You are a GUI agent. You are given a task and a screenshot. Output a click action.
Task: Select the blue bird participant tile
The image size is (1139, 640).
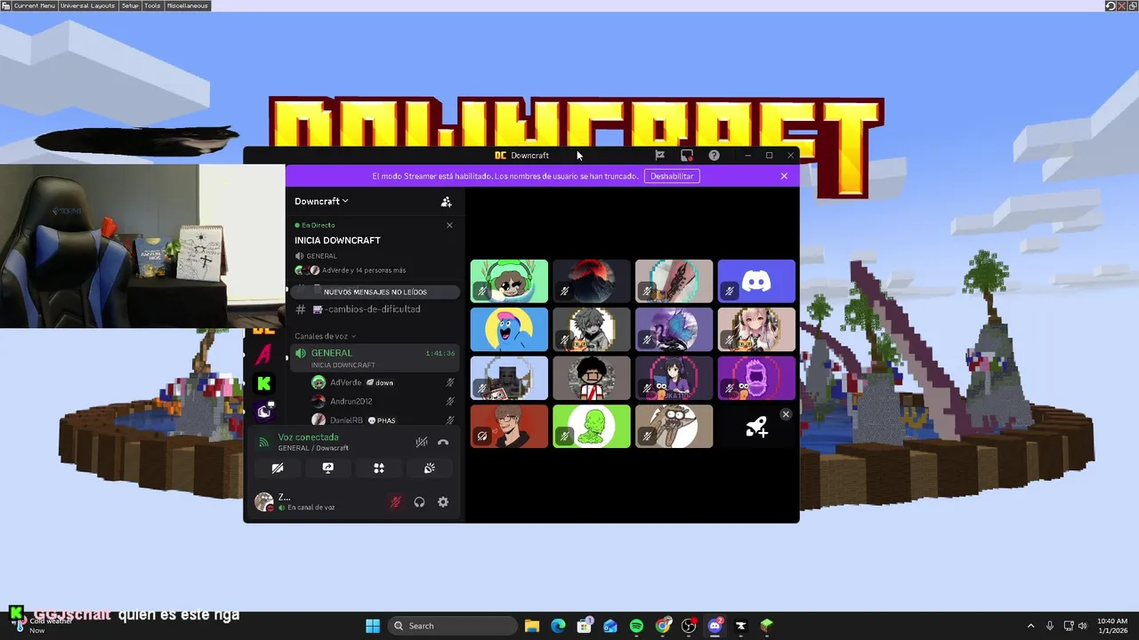point(509,330)
